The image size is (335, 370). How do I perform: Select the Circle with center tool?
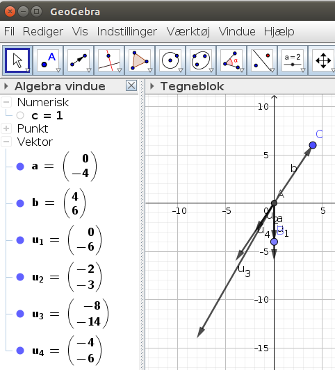[170, 60]
